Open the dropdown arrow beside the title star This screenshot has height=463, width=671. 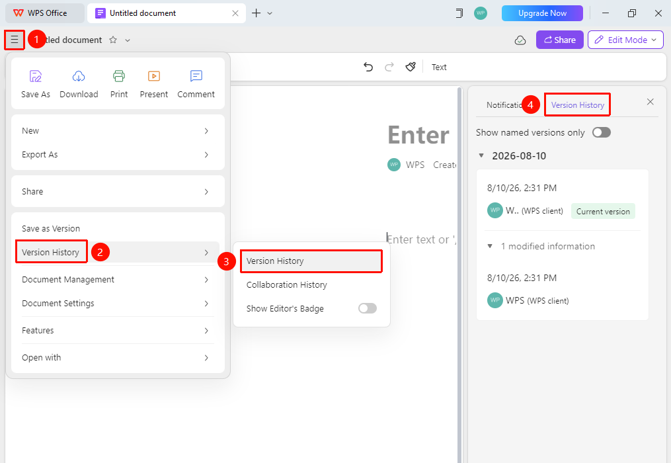tap(128, 40)
